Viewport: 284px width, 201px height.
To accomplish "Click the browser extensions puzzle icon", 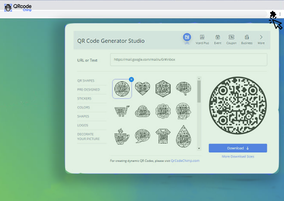I will point(273,14).
